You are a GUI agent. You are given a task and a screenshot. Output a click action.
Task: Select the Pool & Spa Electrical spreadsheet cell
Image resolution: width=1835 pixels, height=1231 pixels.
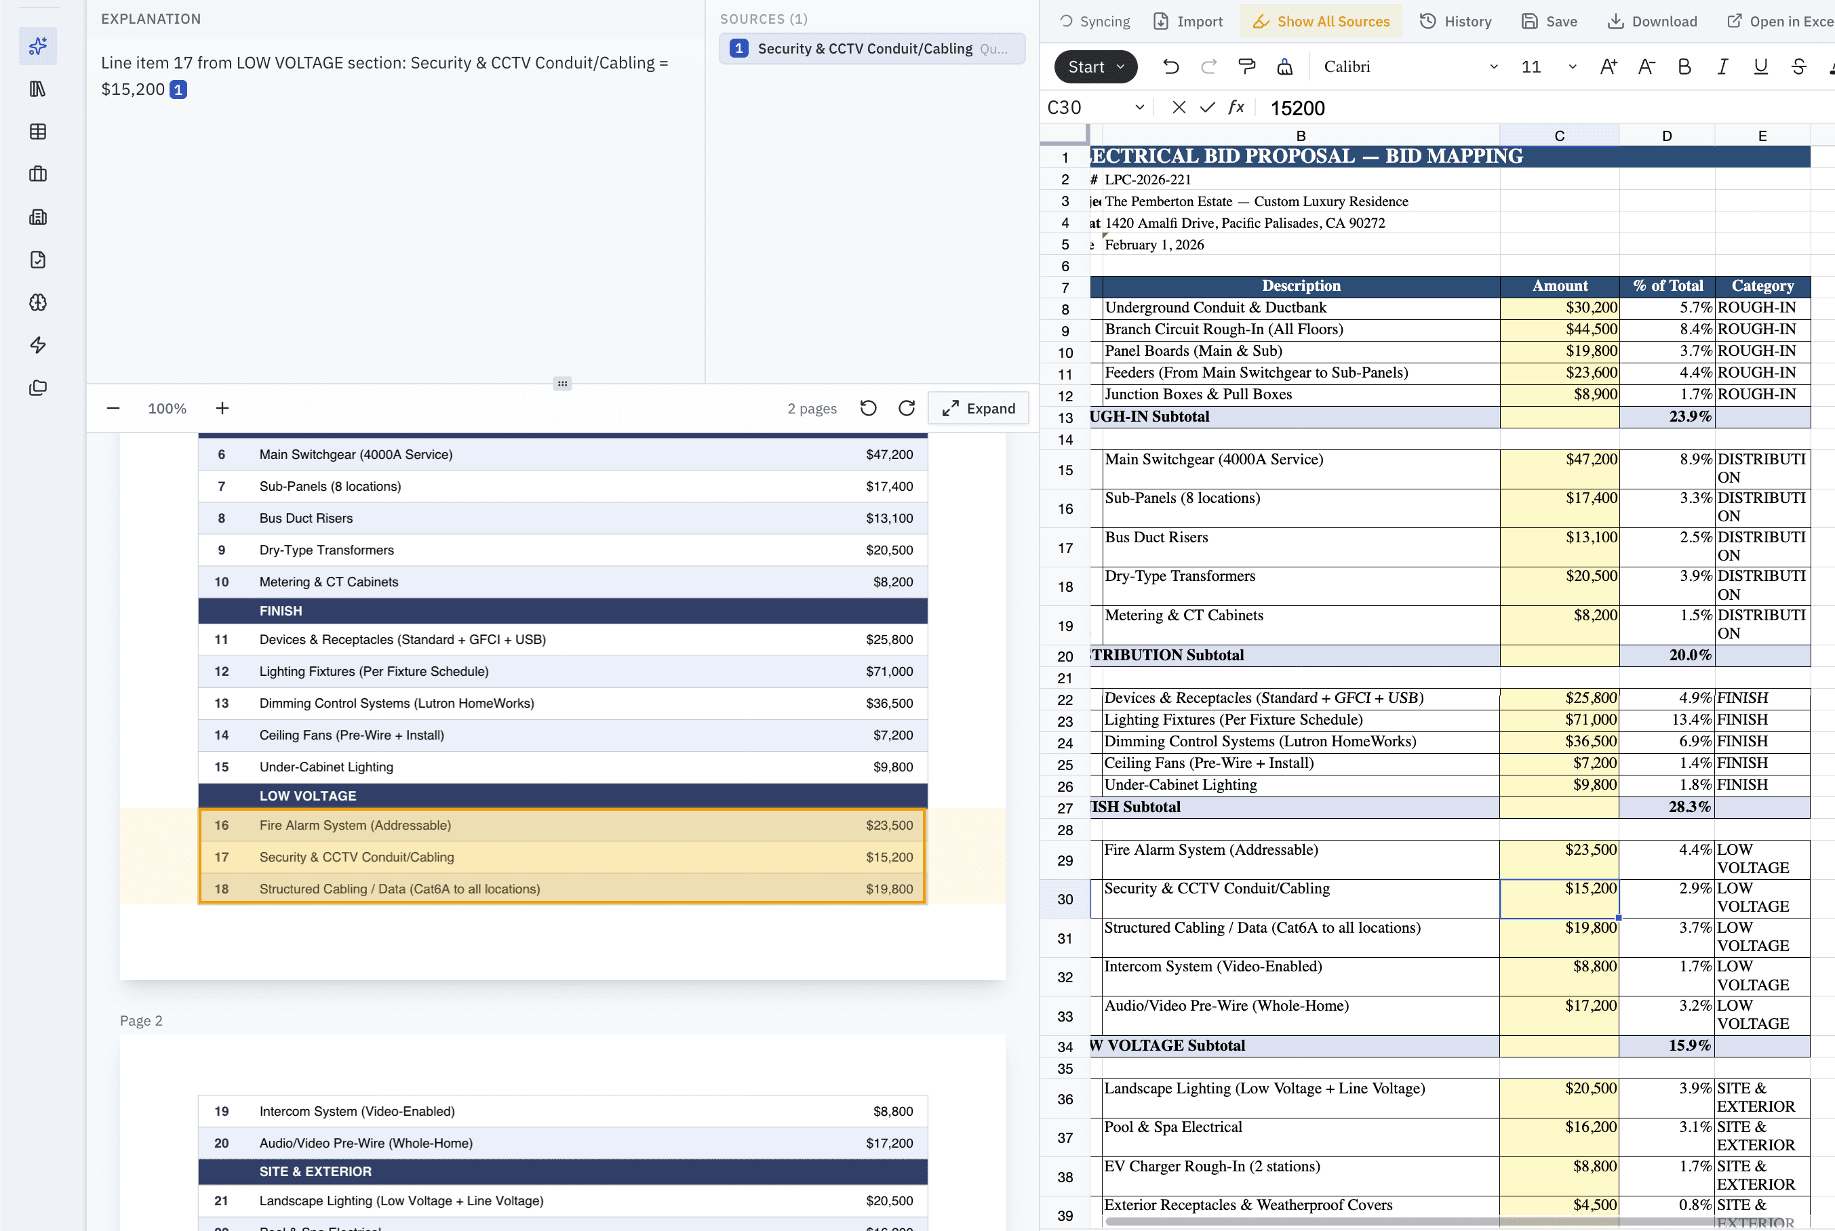click(x=1300, y=1137)
